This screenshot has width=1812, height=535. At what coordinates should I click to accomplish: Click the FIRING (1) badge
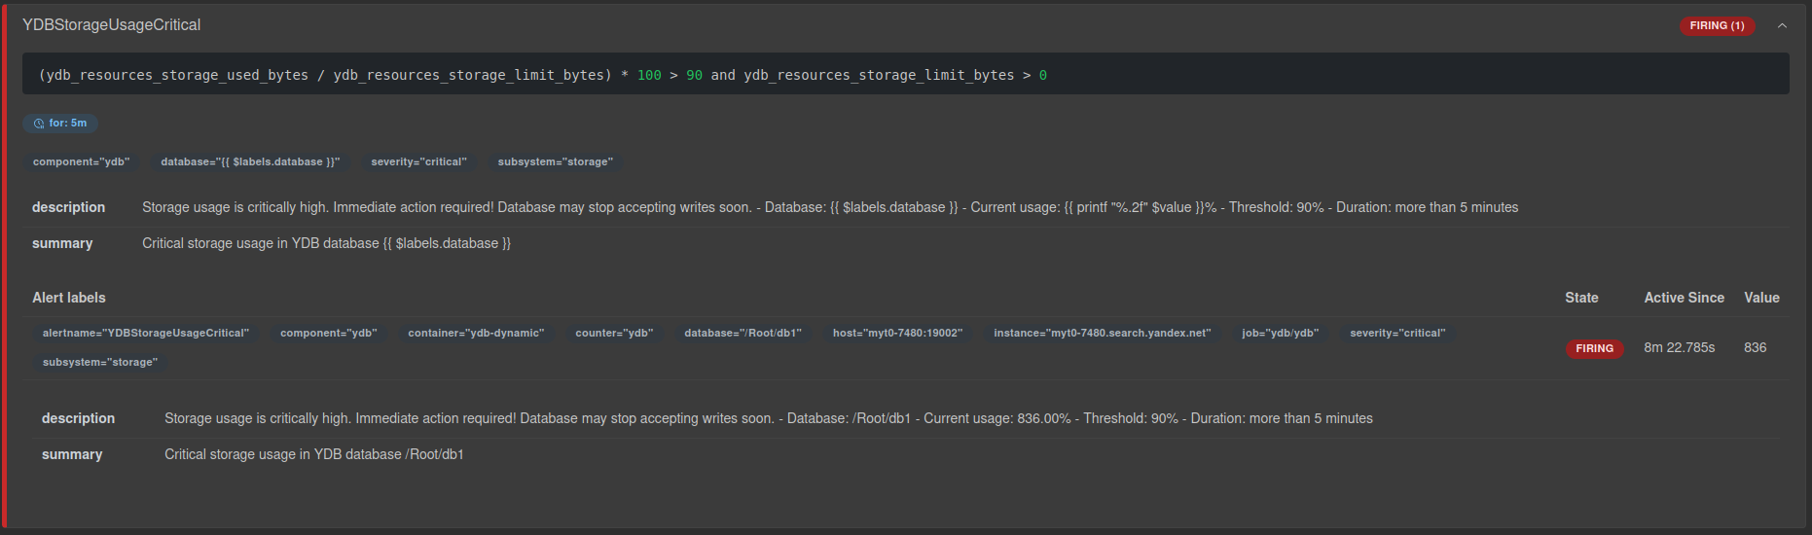tap(1717, 25)
